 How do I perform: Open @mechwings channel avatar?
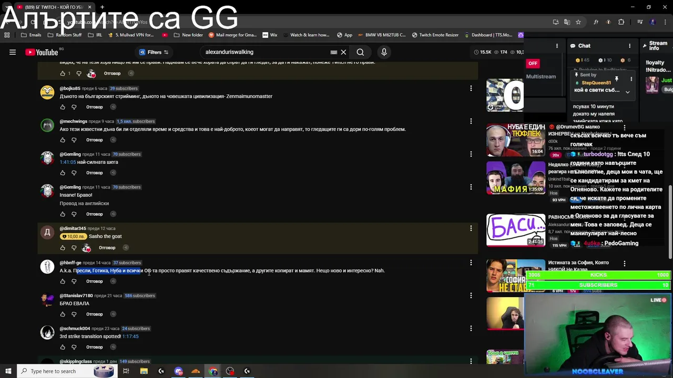click(x=47, y=125)
